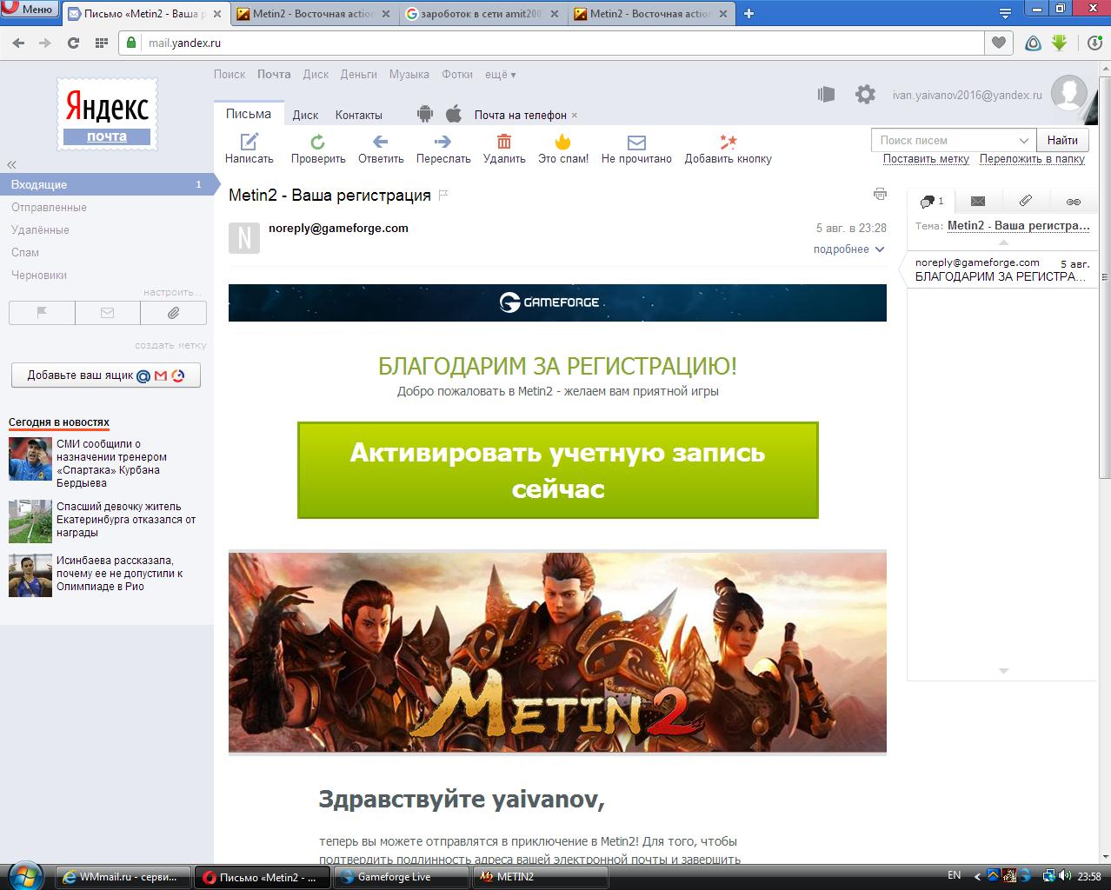Click the Написать compose icon

click(x=249, y=141)
